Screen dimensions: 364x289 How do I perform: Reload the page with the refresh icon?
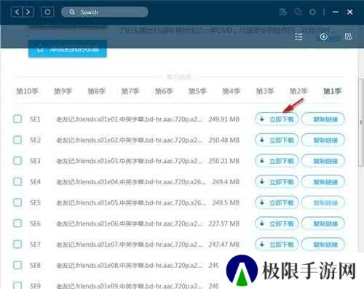coord(47,12)
